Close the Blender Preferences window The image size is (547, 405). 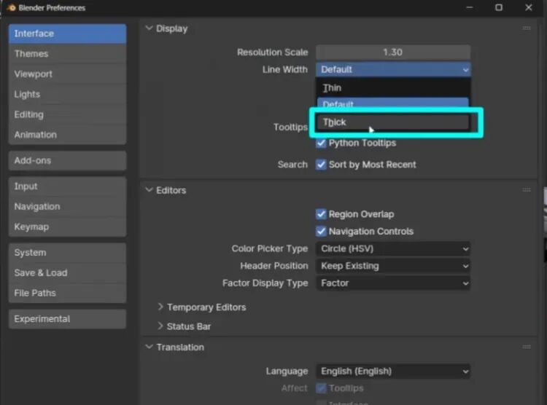(x=529, y=7)
